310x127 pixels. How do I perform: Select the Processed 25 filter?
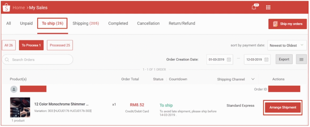click(x=60, y=45)
